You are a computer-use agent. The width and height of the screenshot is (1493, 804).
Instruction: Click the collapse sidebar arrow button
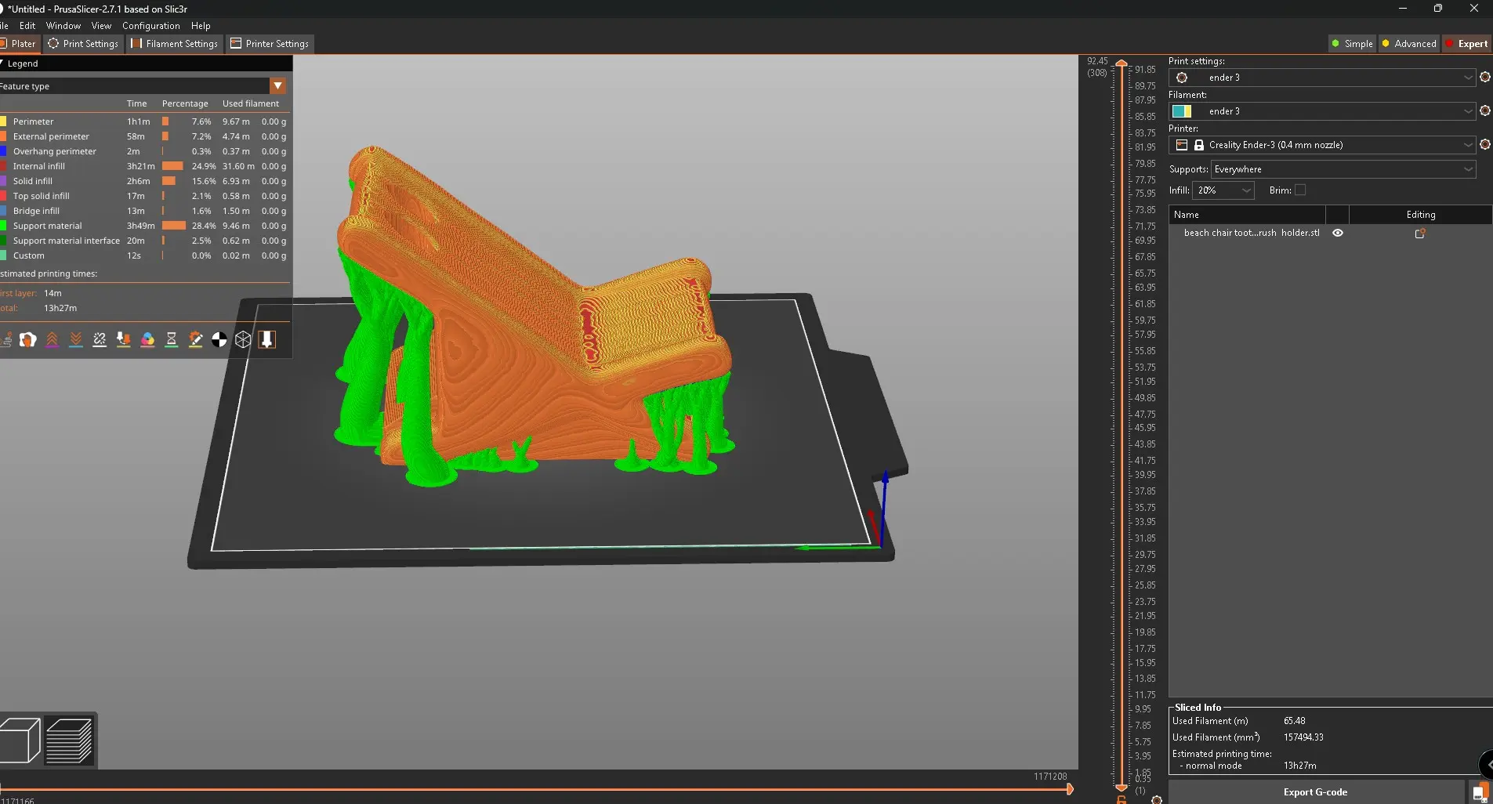1486,764
